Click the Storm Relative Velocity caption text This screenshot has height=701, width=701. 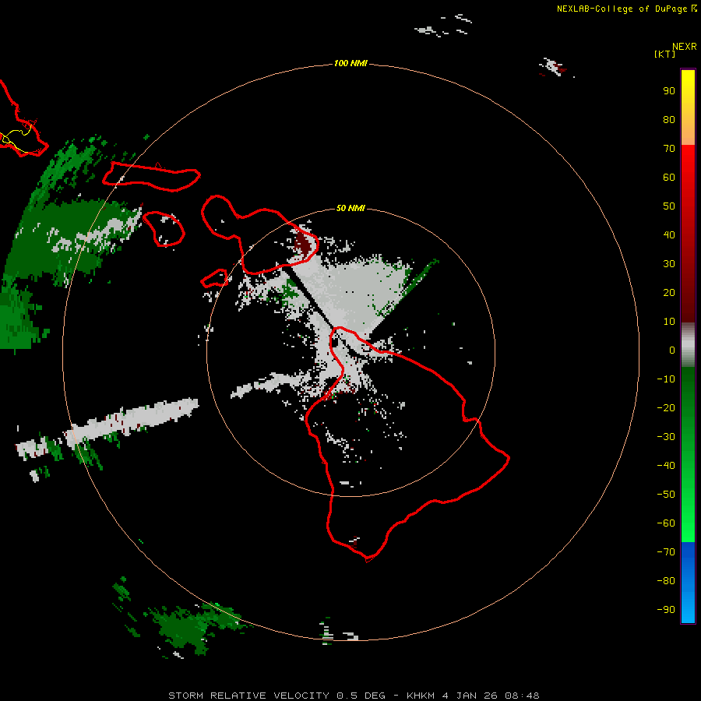(x=354, y=696)
